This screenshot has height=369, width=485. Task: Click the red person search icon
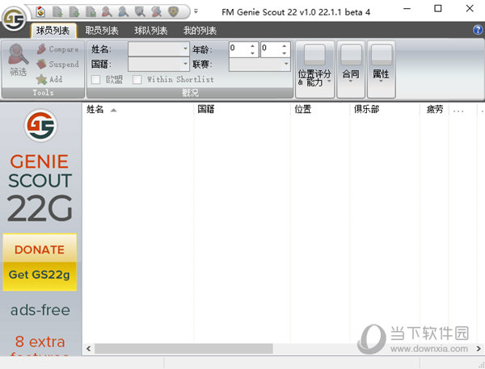click(107, 12)
